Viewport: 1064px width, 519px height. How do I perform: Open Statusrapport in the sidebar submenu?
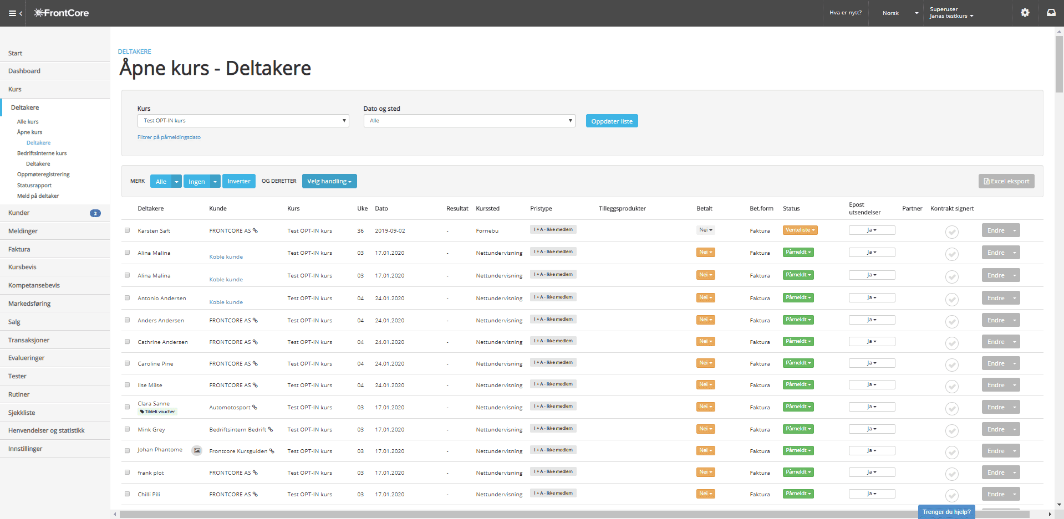(x=34, y=186)
